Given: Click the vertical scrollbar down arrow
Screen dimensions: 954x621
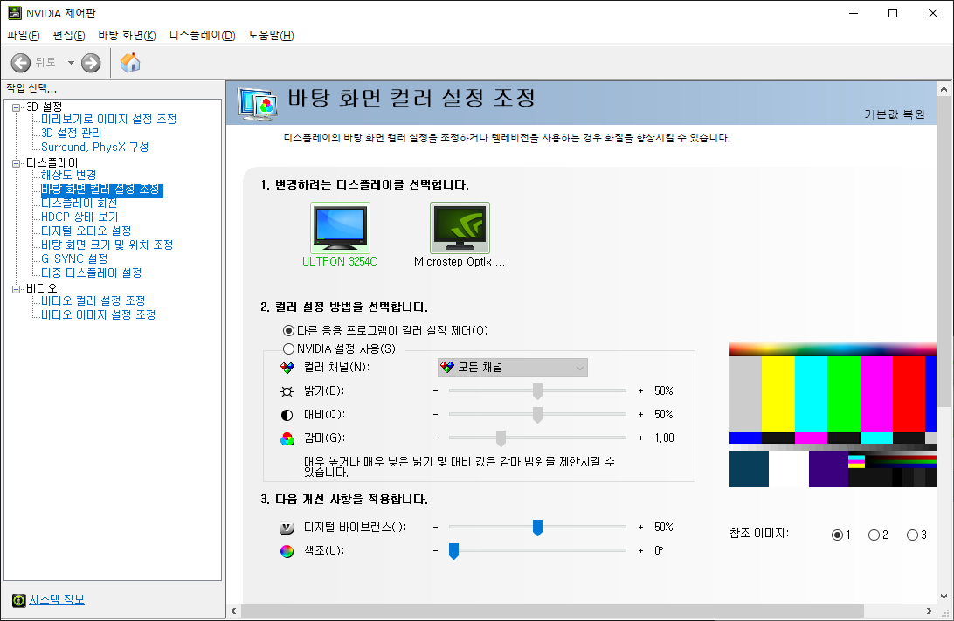Looking at the screenshot, I should (x=944, y=596).
